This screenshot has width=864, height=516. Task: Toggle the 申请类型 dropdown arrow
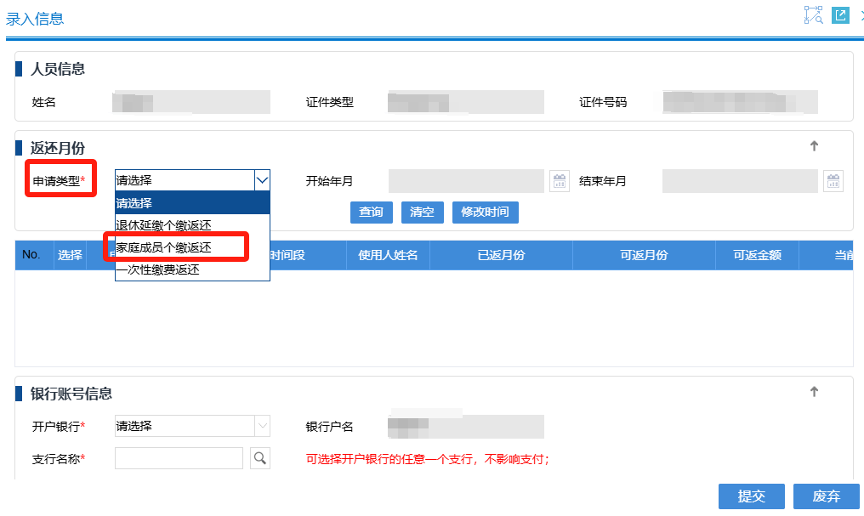point(262,180)
